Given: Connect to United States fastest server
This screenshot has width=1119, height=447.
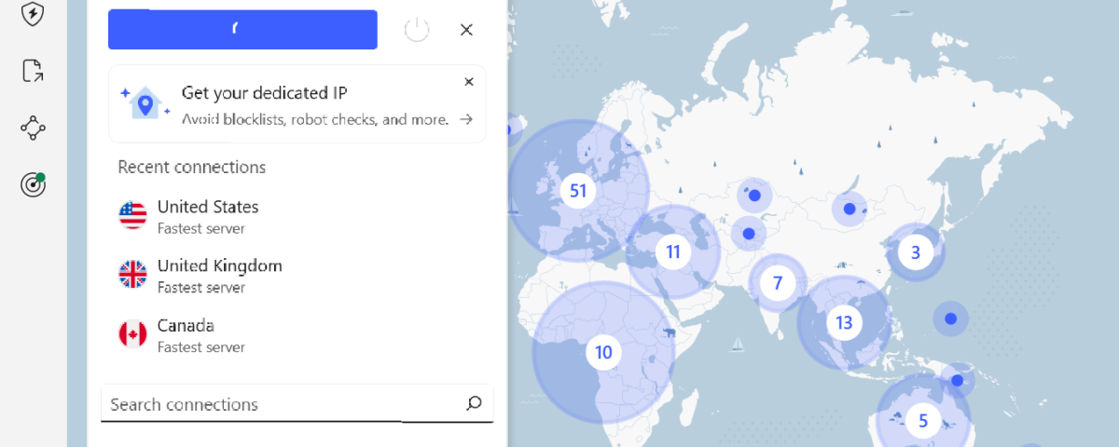Looking at the screenshot, I should click(x=208, y=215).
